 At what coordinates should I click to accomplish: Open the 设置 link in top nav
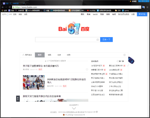pos(133,14)
